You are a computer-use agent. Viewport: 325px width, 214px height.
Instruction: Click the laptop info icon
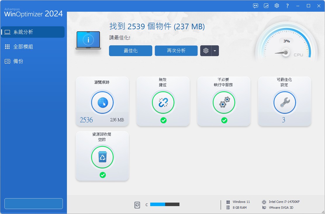88,40
